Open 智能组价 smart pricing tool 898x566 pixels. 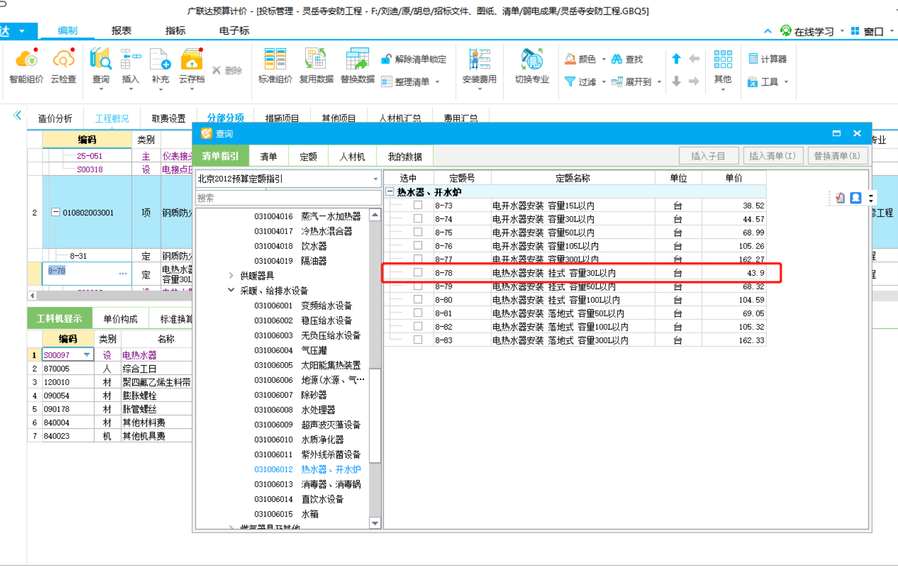[x=26, y=66]
